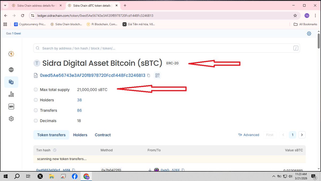Show hidden system tray icons
This screenshot has width=321, height=181.
[x=273, y=176]
